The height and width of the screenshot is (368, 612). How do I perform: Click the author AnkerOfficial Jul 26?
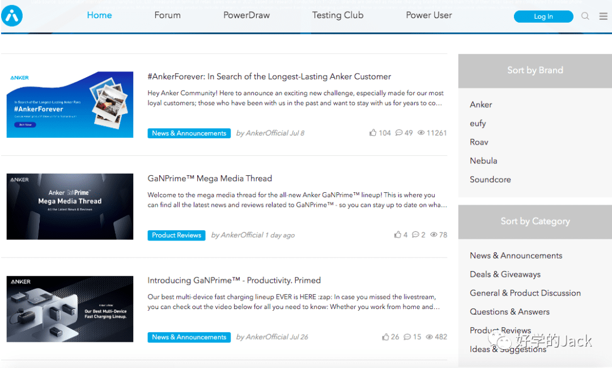[x=272, y=337]
